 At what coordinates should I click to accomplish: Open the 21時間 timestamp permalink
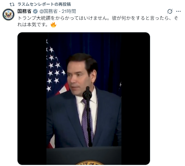tap(69, 11)
